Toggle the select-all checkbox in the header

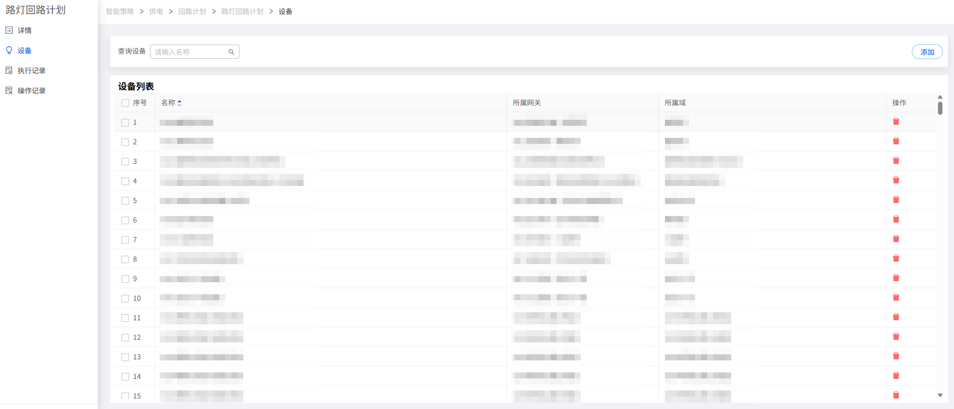coord(125,103)
